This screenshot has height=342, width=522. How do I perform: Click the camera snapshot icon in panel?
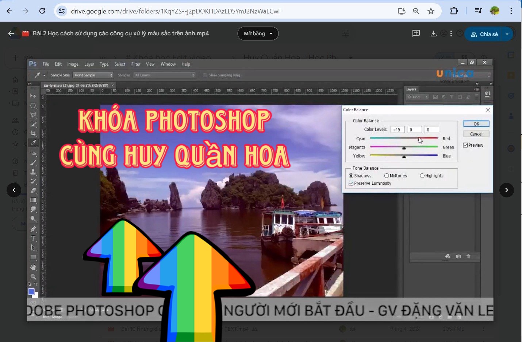[458, 256]
